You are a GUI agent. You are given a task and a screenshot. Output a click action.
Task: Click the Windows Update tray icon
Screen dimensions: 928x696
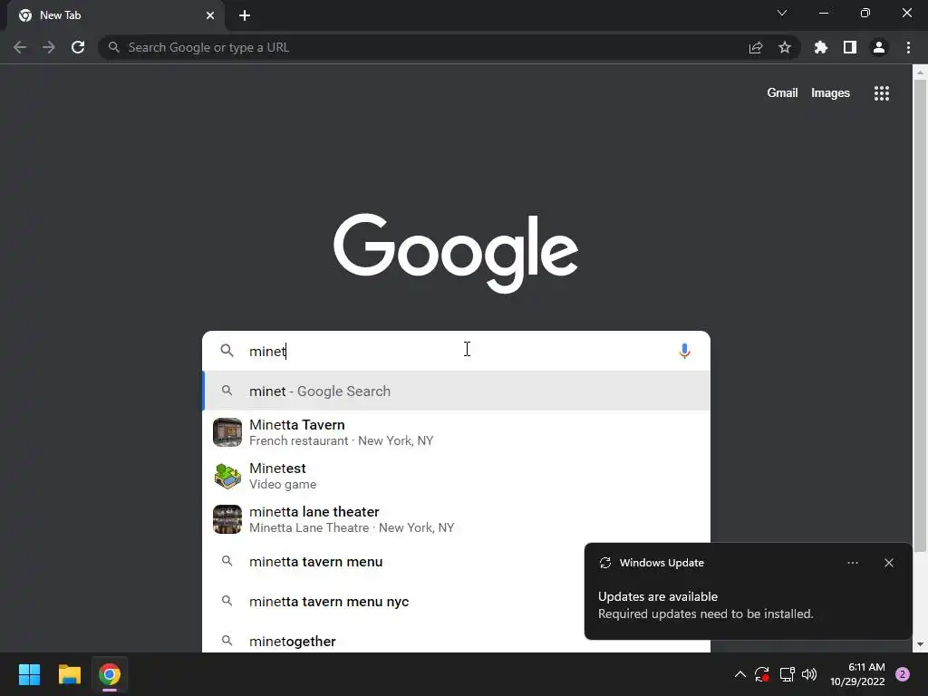762,674
